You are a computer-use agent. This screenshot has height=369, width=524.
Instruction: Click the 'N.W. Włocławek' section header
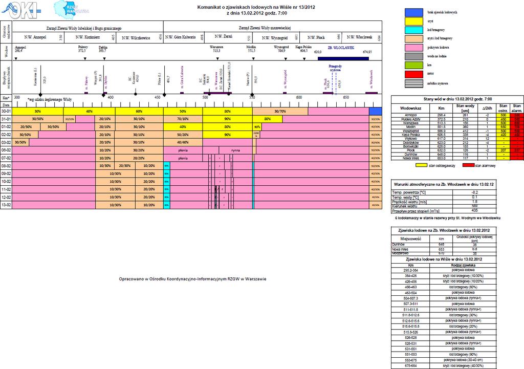(x=359, y=37)
